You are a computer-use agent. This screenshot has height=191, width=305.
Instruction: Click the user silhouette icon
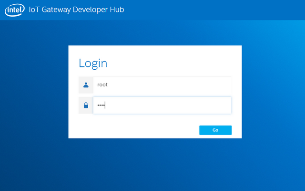coord(86,85)
